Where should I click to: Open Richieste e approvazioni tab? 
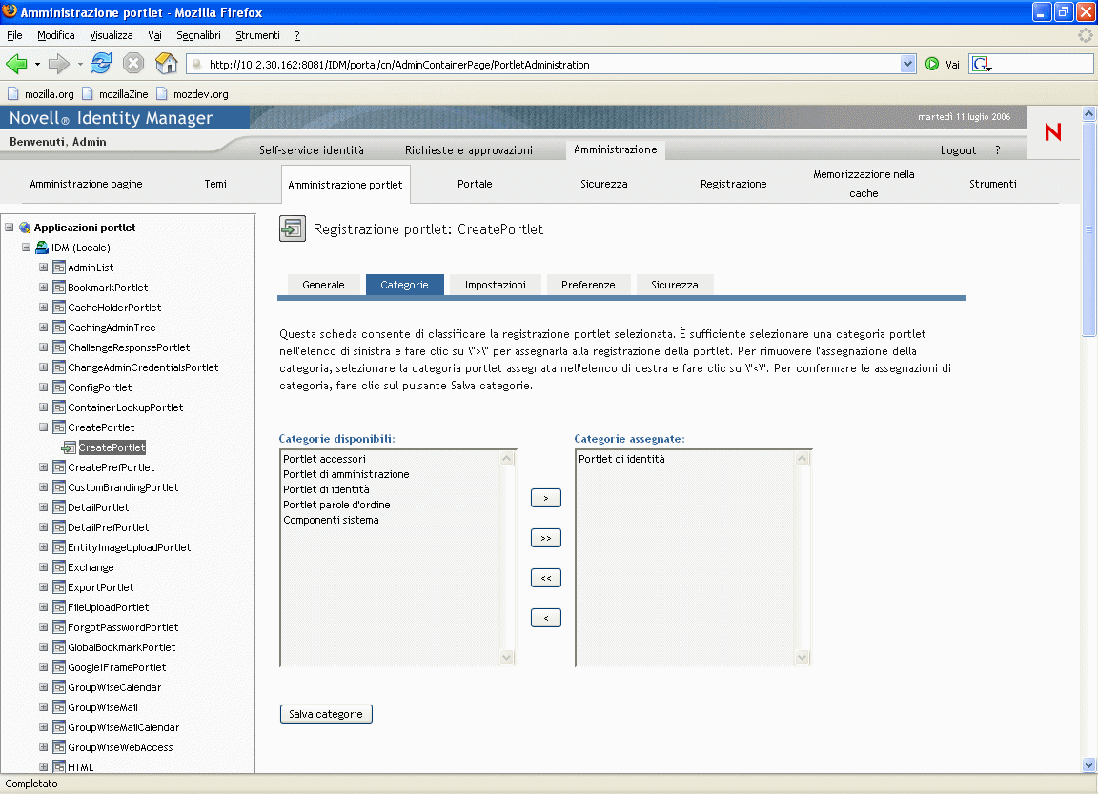469,149
